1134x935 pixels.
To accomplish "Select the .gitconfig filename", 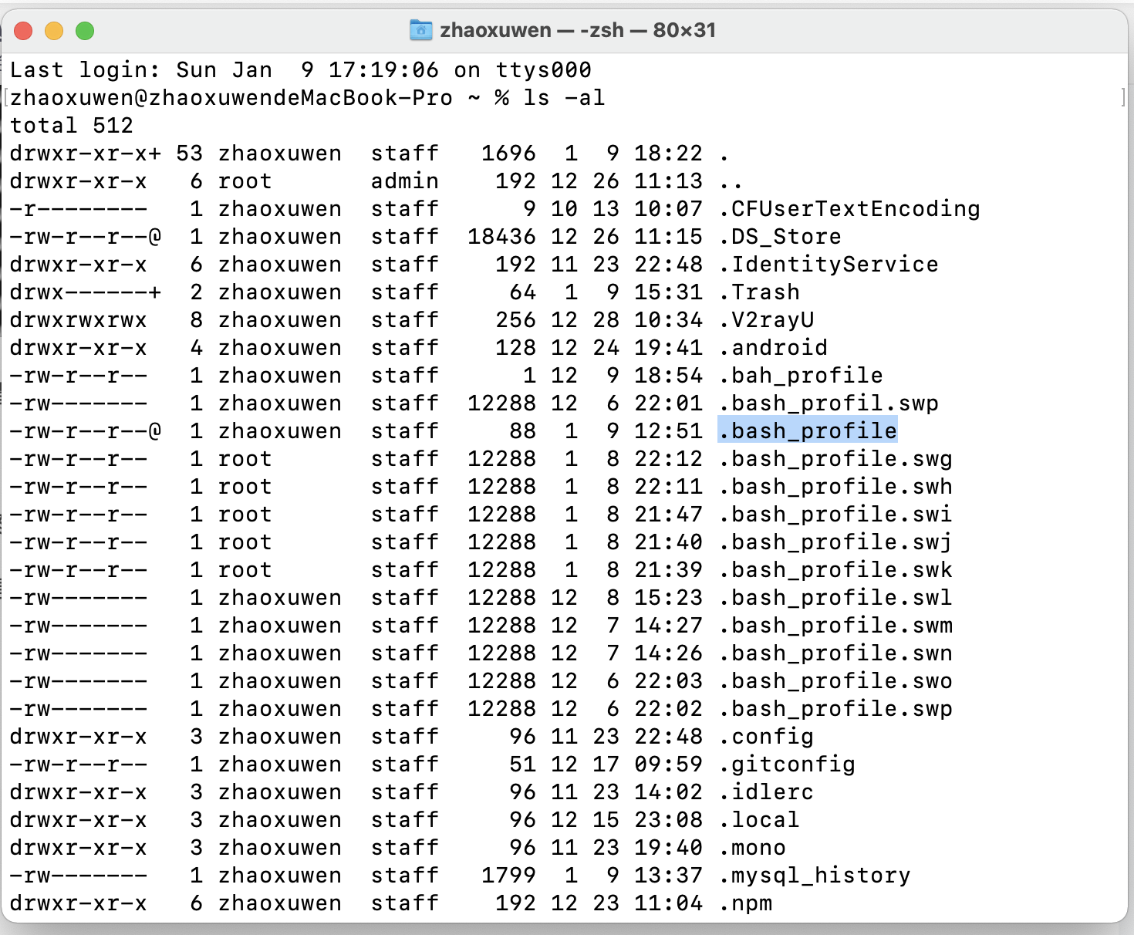I will coord(787,764).
